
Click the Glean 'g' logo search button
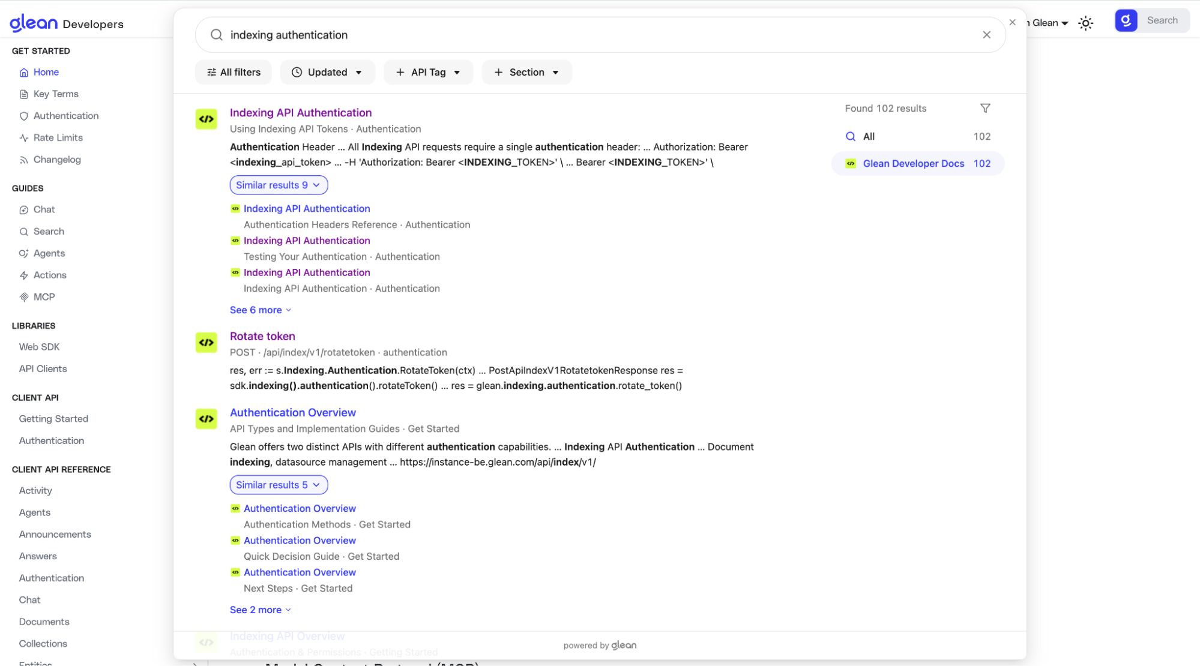tap(1126, 20)
